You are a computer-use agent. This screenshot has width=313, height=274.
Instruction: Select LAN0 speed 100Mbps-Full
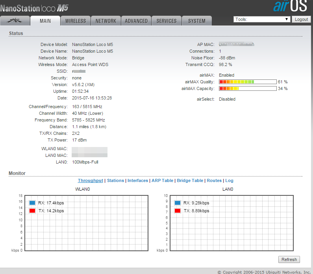pos(85,162)
